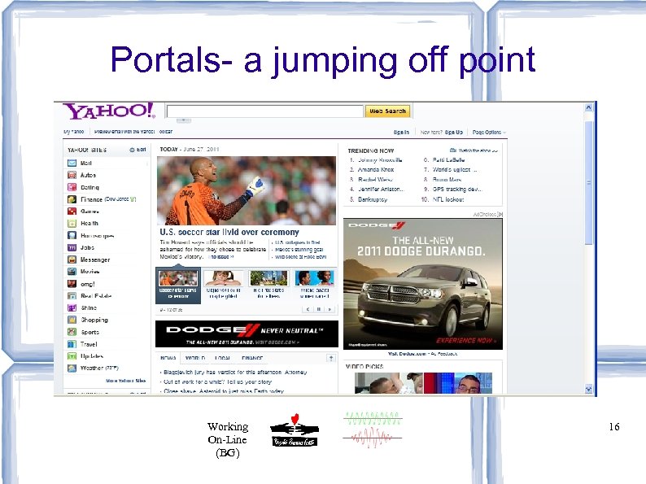Open the Sports site icon

coord(72,332)
